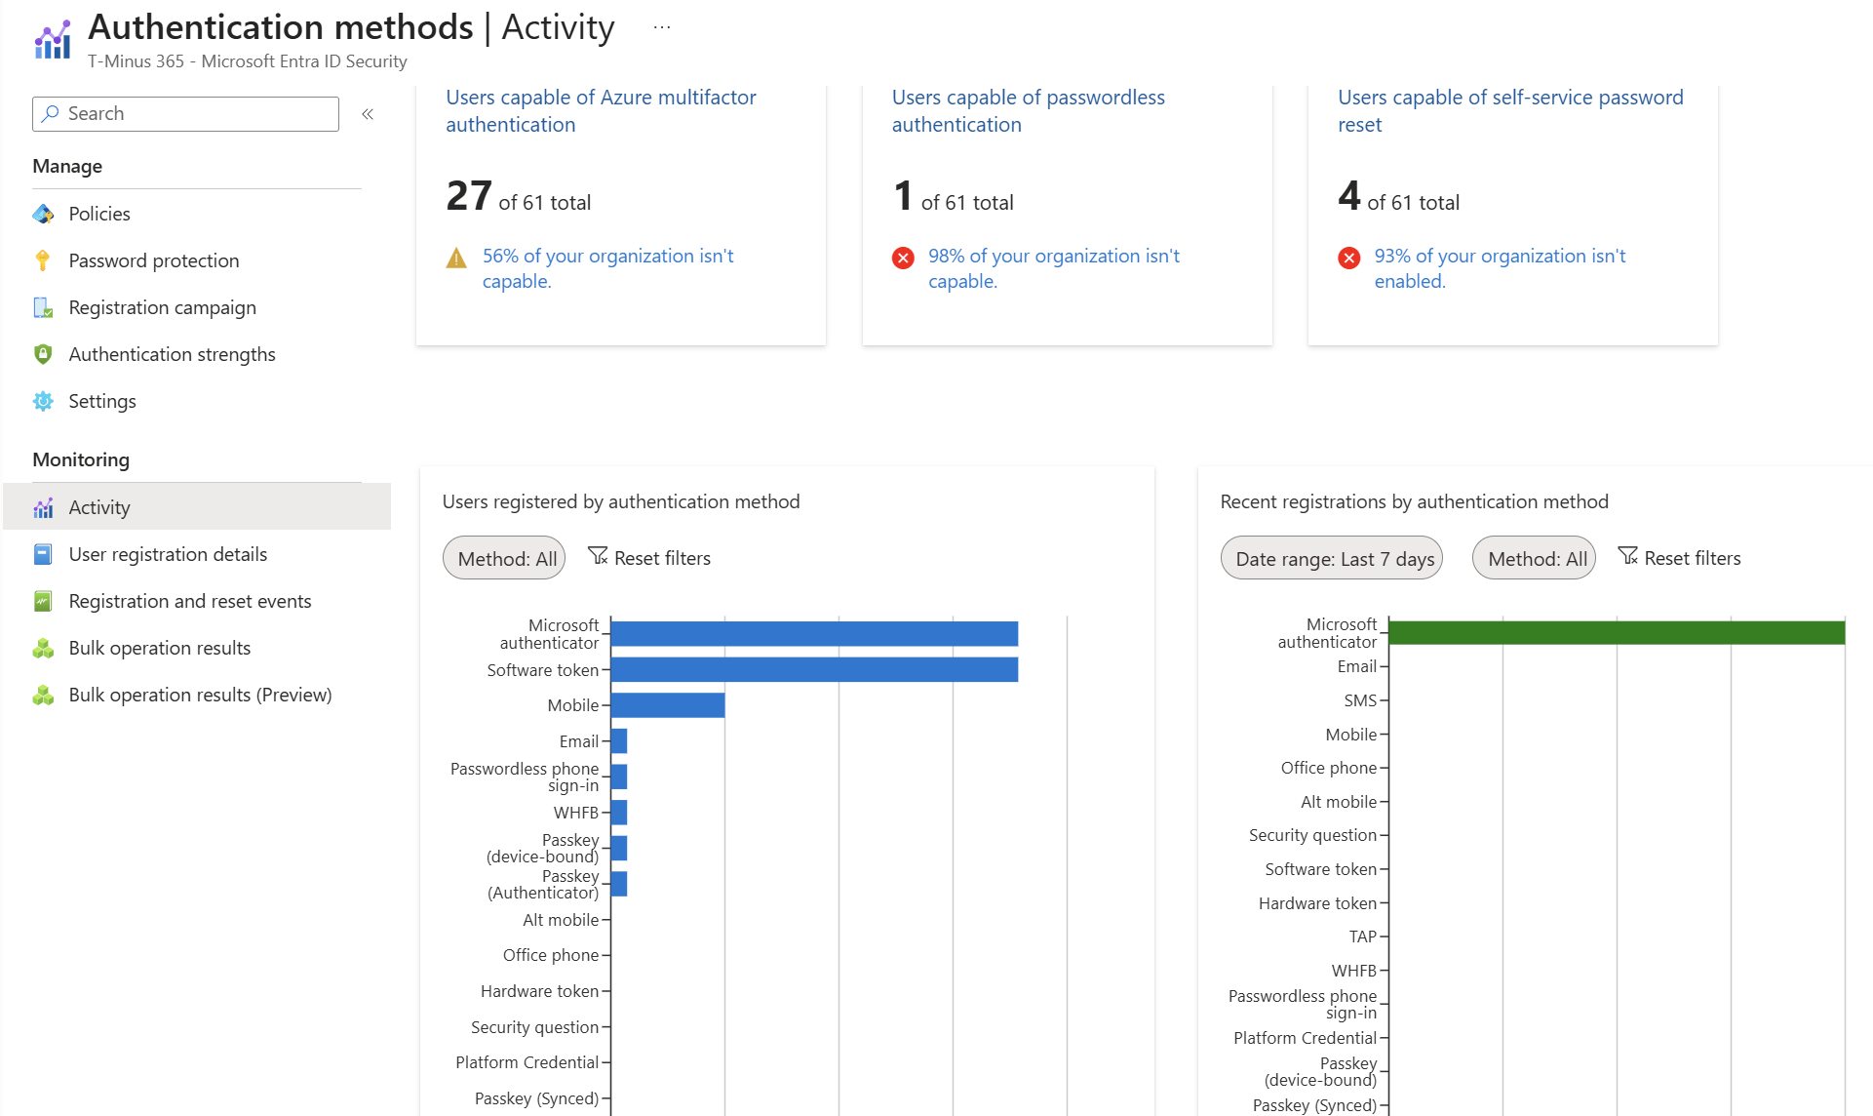Click the 98% of your organization isn't capable link
Viewport: 1873px width, 1116px height.
pyautogui.click(x=1053, y=268)
